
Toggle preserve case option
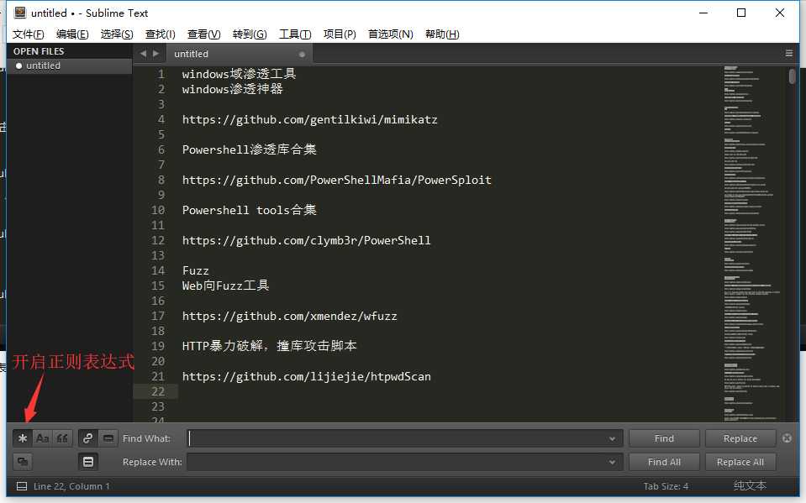[x=22, y=461]
